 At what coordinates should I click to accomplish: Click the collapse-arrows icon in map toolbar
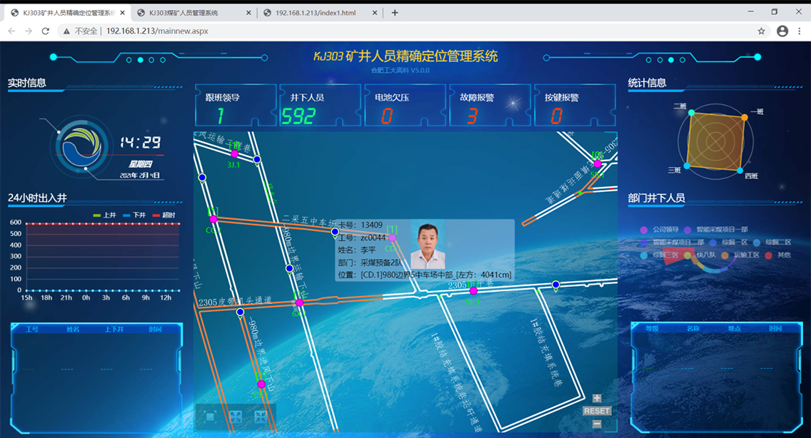pyautogui.click(x=261, y=417)
